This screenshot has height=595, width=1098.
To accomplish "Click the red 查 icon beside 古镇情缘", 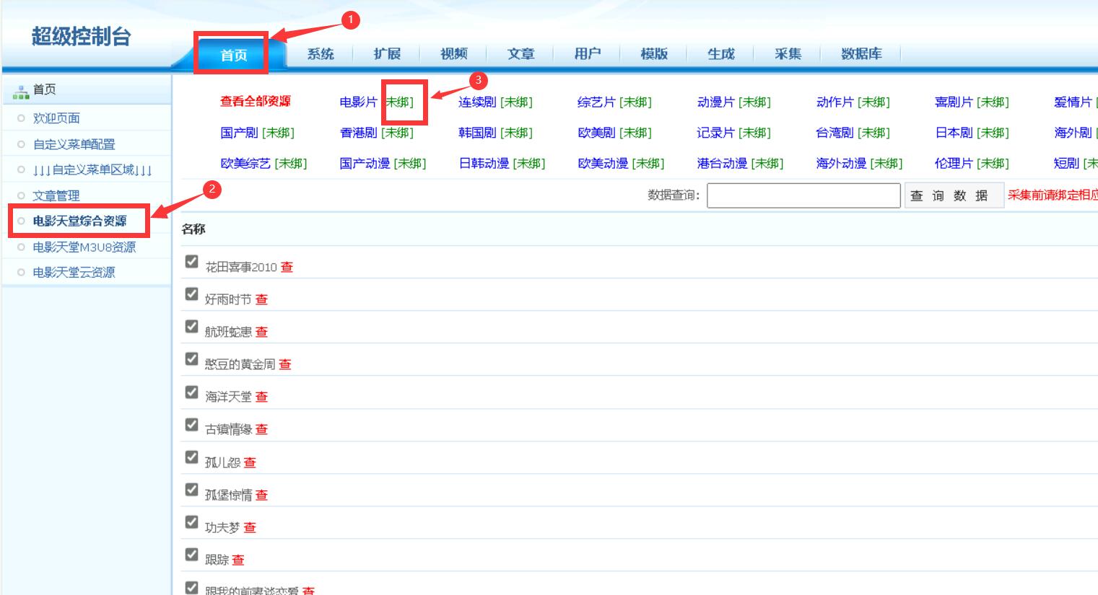I will [261, 429].
